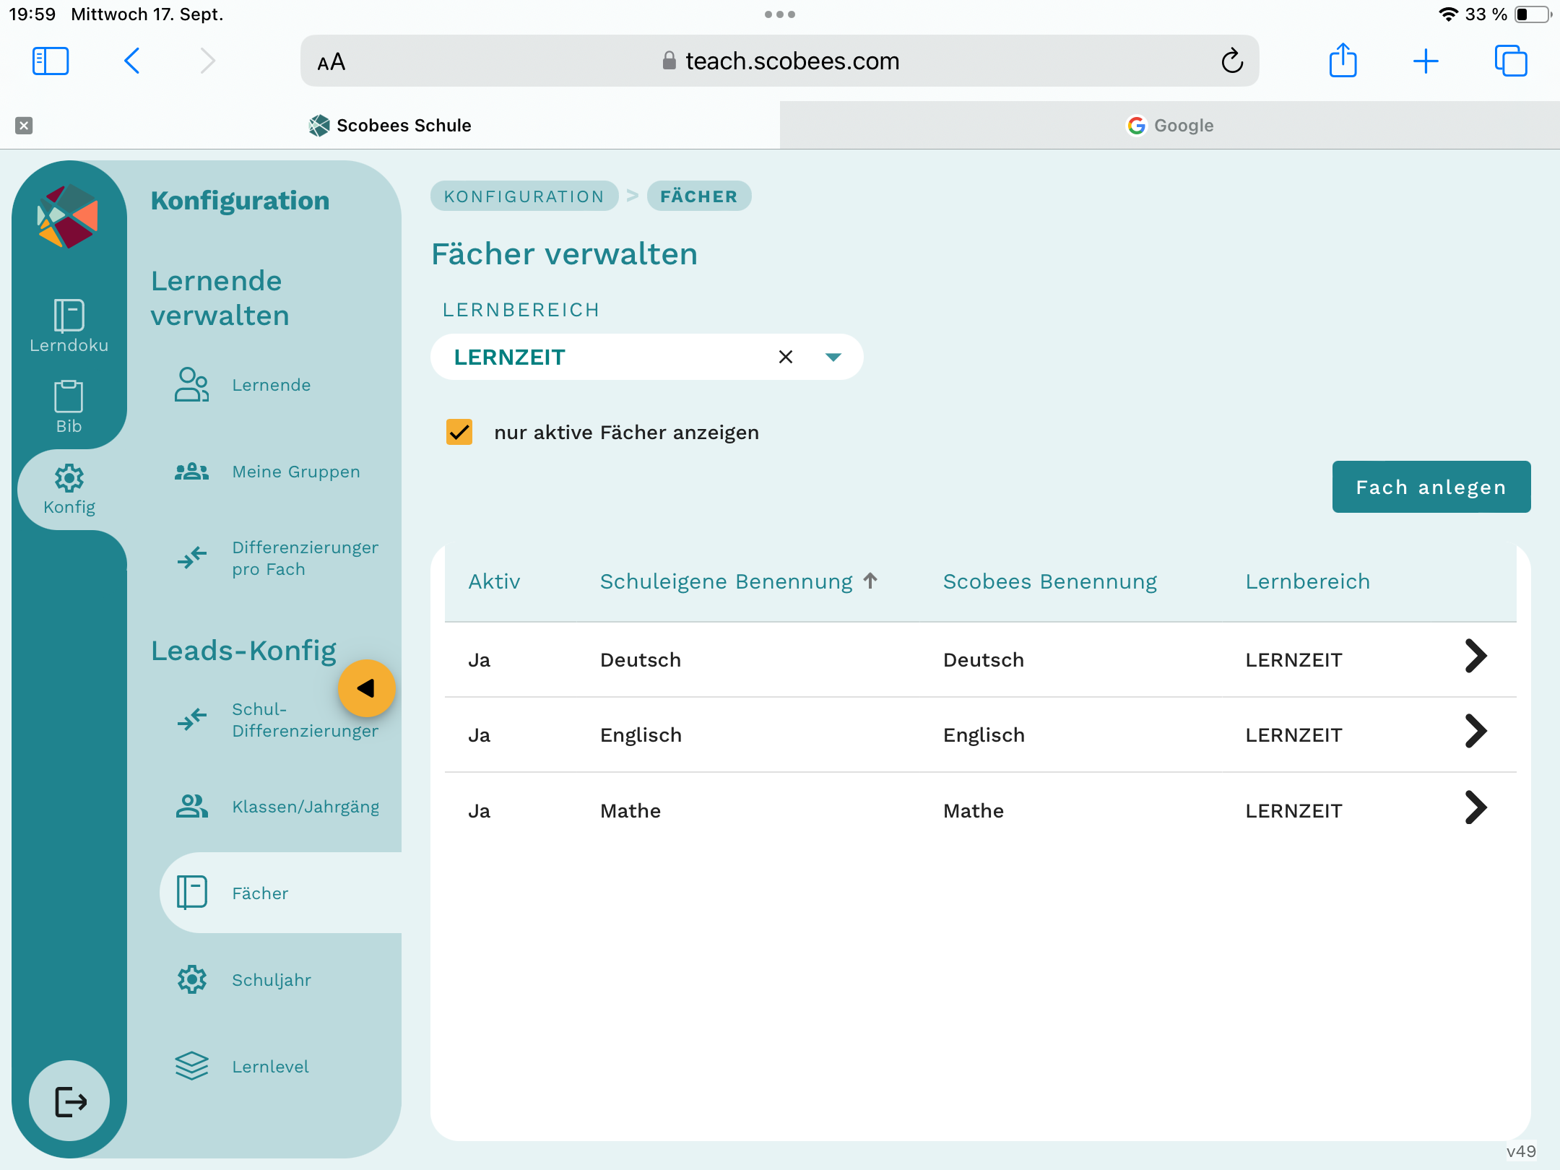Open the Deutsch row chevron

[1475, 656]
